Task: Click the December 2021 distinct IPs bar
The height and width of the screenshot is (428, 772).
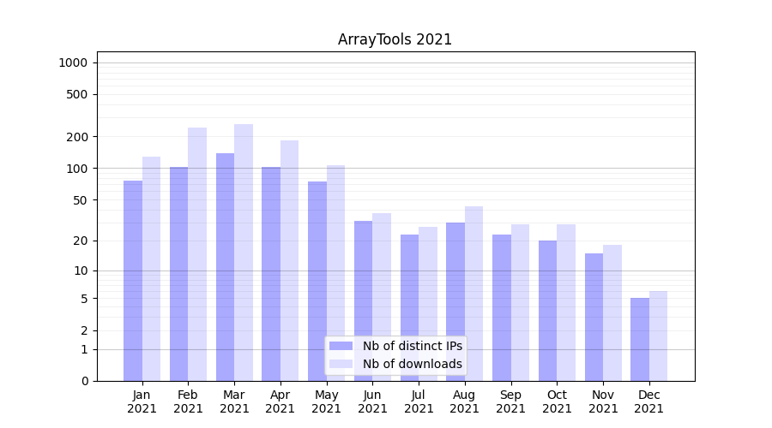Action: (x=640, y=339)
